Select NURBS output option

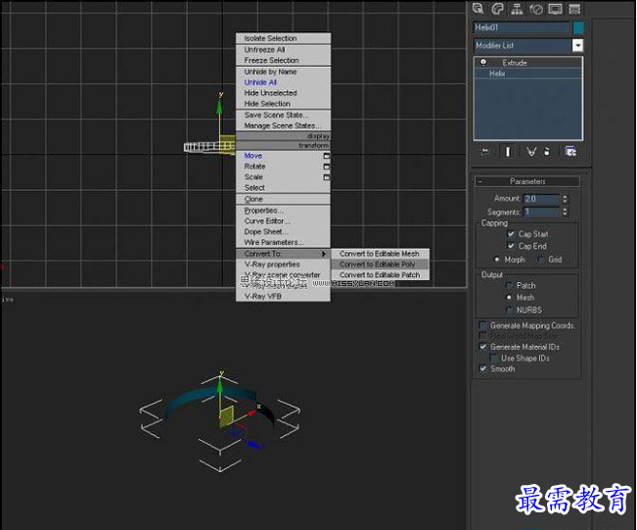(x=509, y=310)
